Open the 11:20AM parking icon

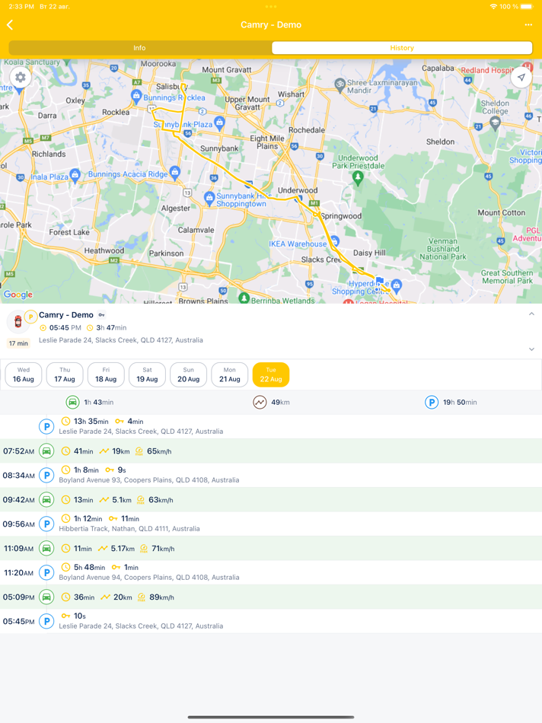coord(46,572)
